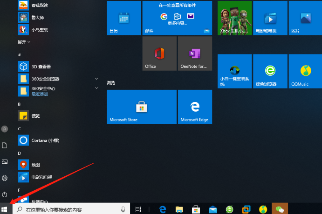
Task: Open Microsoft Store from the taskbar
Action: [x=196, y=209]
